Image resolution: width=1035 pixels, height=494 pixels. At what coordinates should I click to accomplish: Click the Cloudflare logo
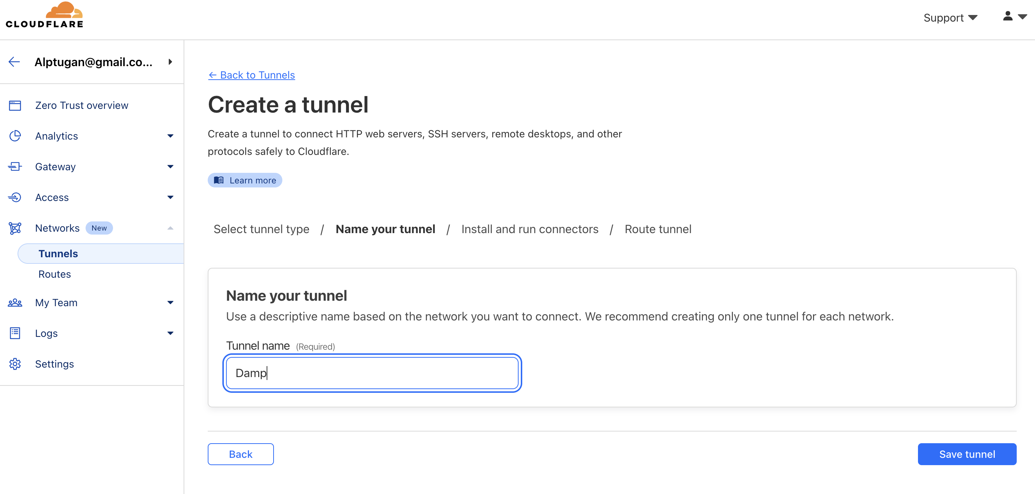[x=45, y=15]
